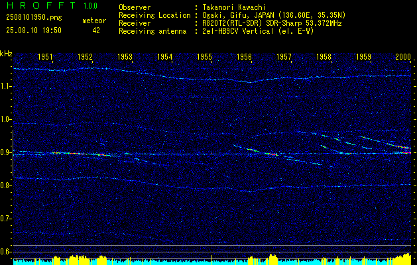Click the Receiving antenna label

(x=152, y=31)
